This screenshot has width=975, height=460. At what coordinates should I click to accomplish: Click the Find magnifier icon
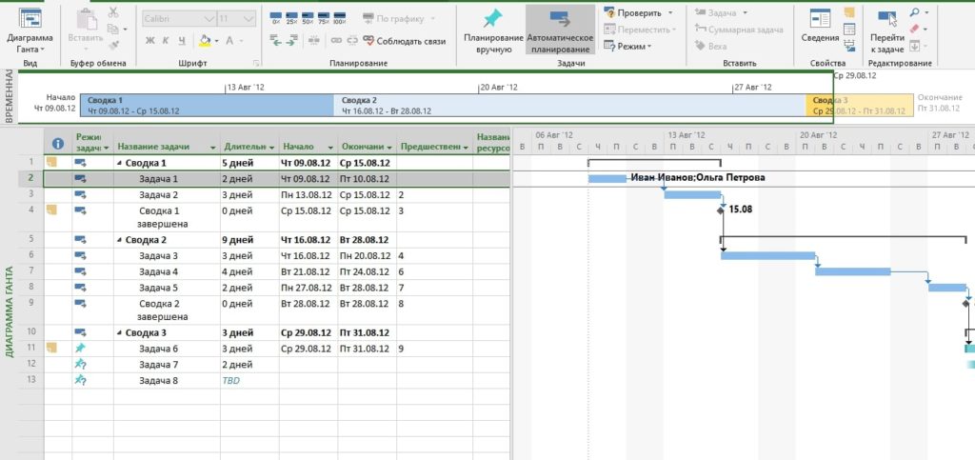click(914, 12)
